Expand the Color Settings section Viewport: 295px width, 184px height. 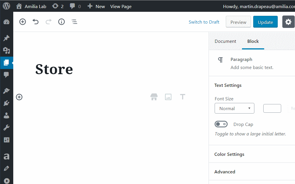click(x=229, y=154)
